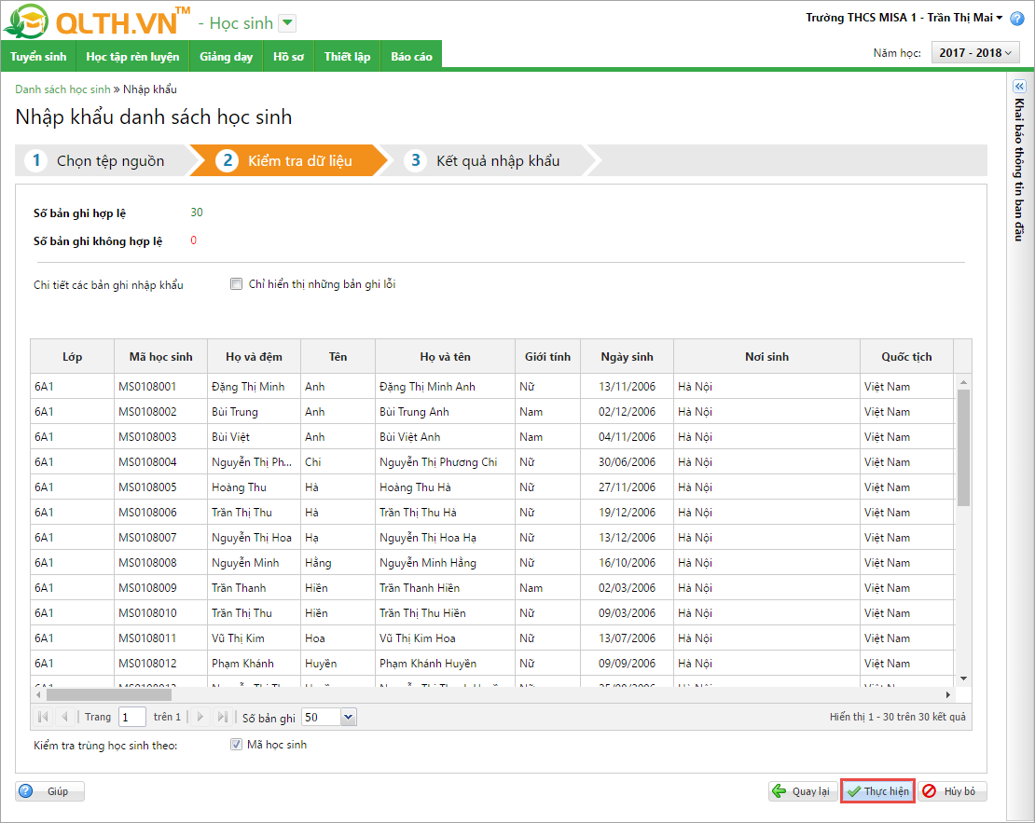Click the QLTH.VN logo
Image resolution: width=1035 pixels, height=823 pixels.
pyautogui.click(x=96, y=21)
